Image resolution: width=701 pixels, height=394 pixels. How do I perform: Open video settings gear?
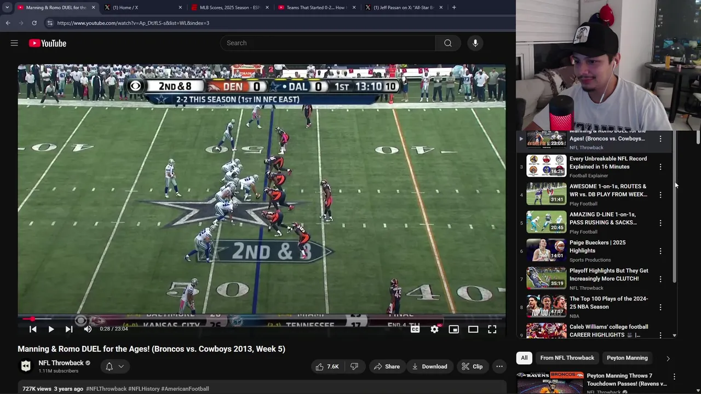434,329
